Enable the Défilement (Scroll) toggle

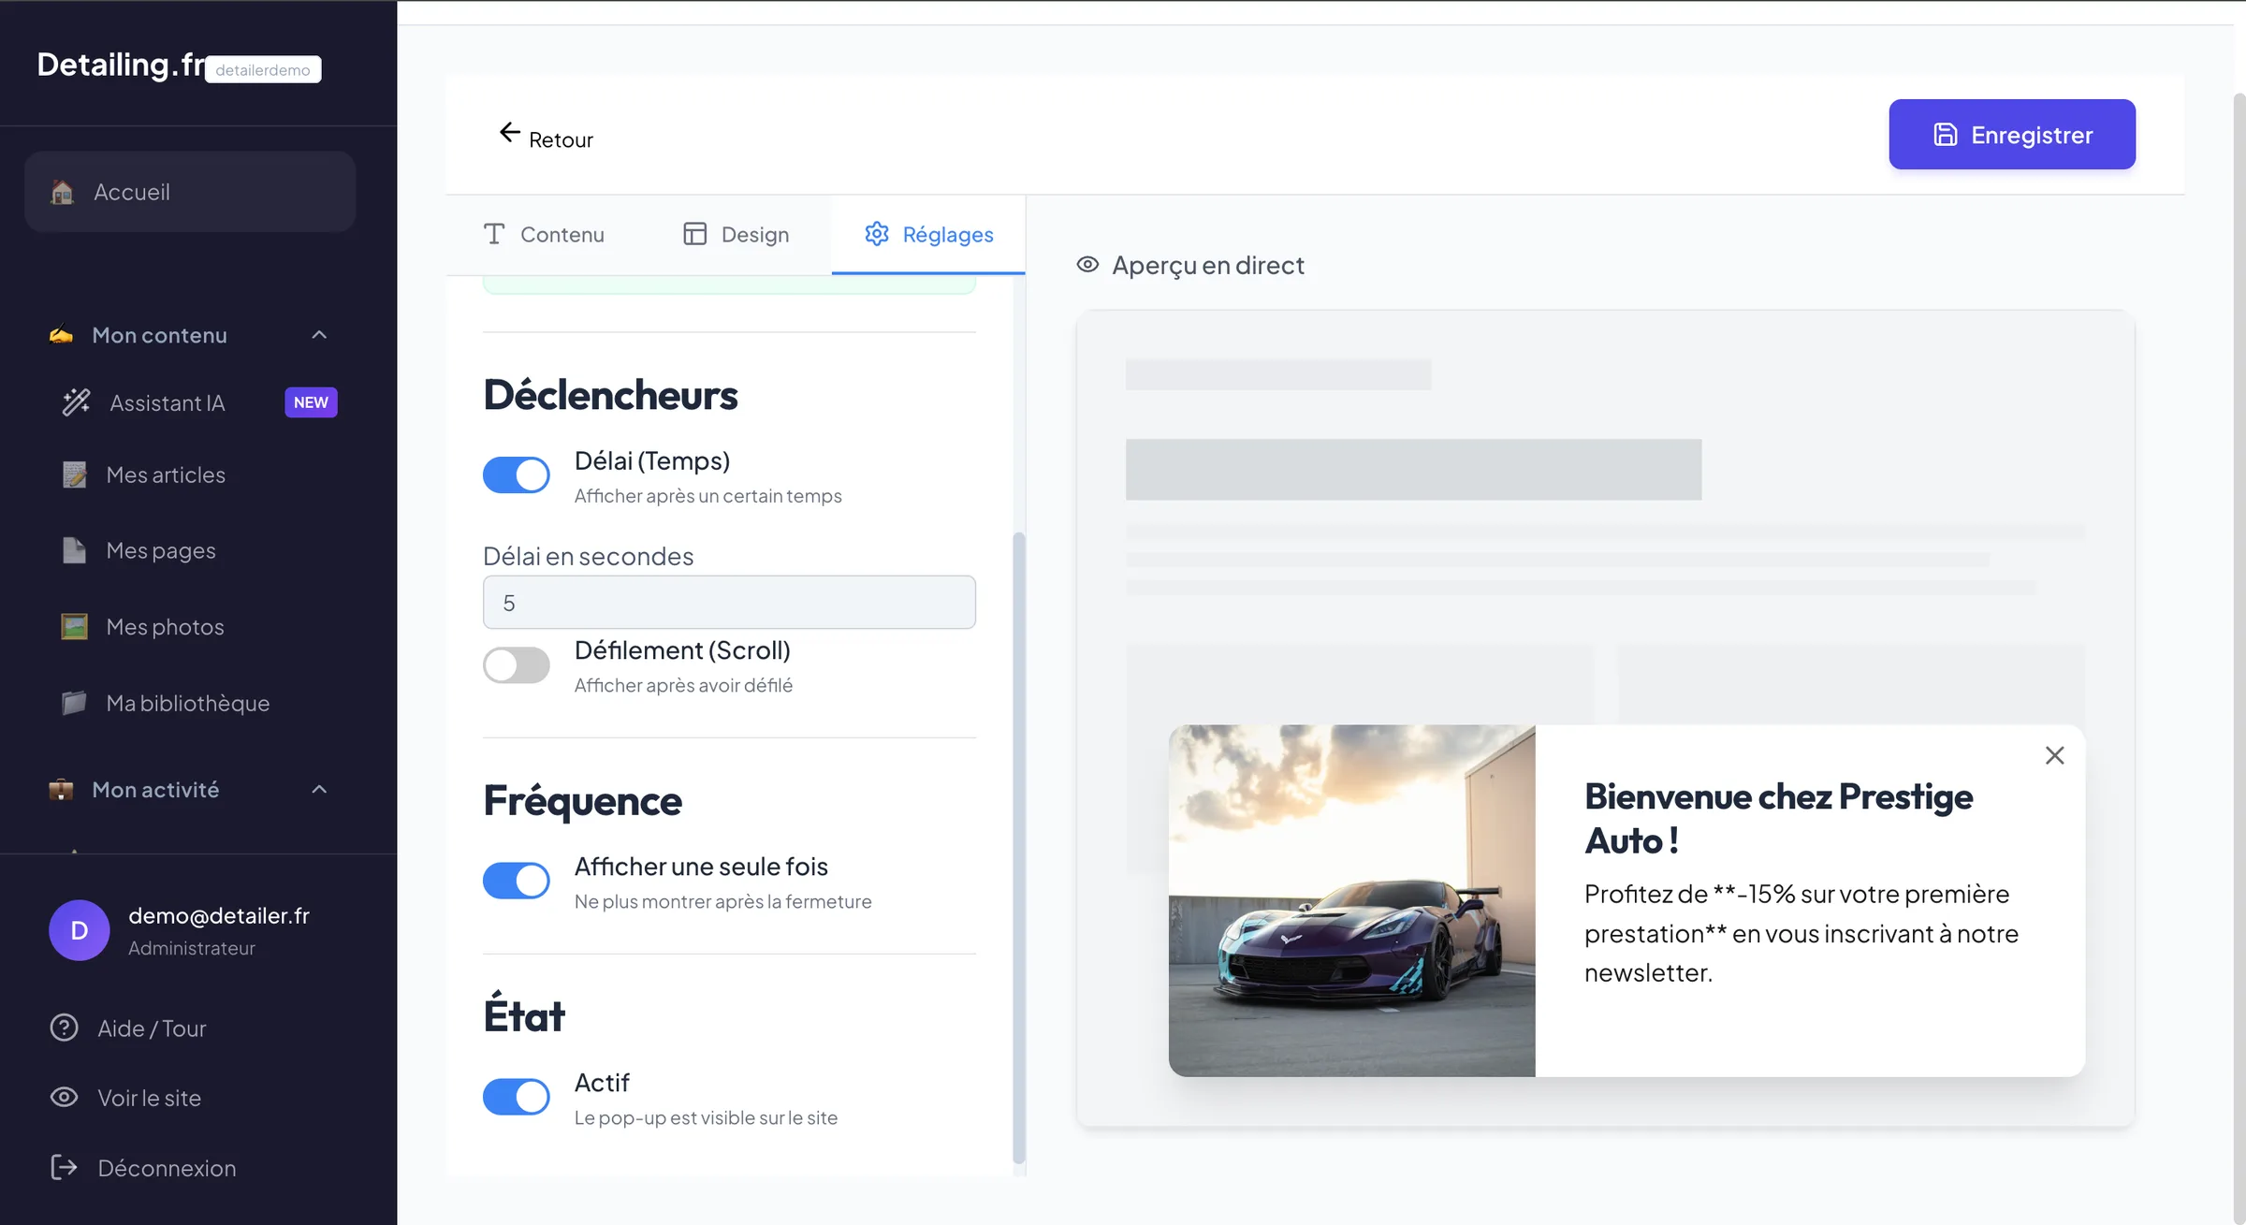pos(517,665)
